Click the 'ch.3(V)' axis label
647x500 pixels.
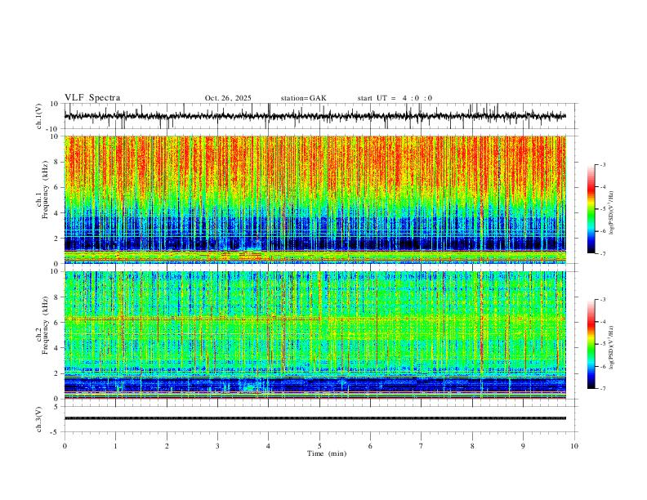pos(39,420)
